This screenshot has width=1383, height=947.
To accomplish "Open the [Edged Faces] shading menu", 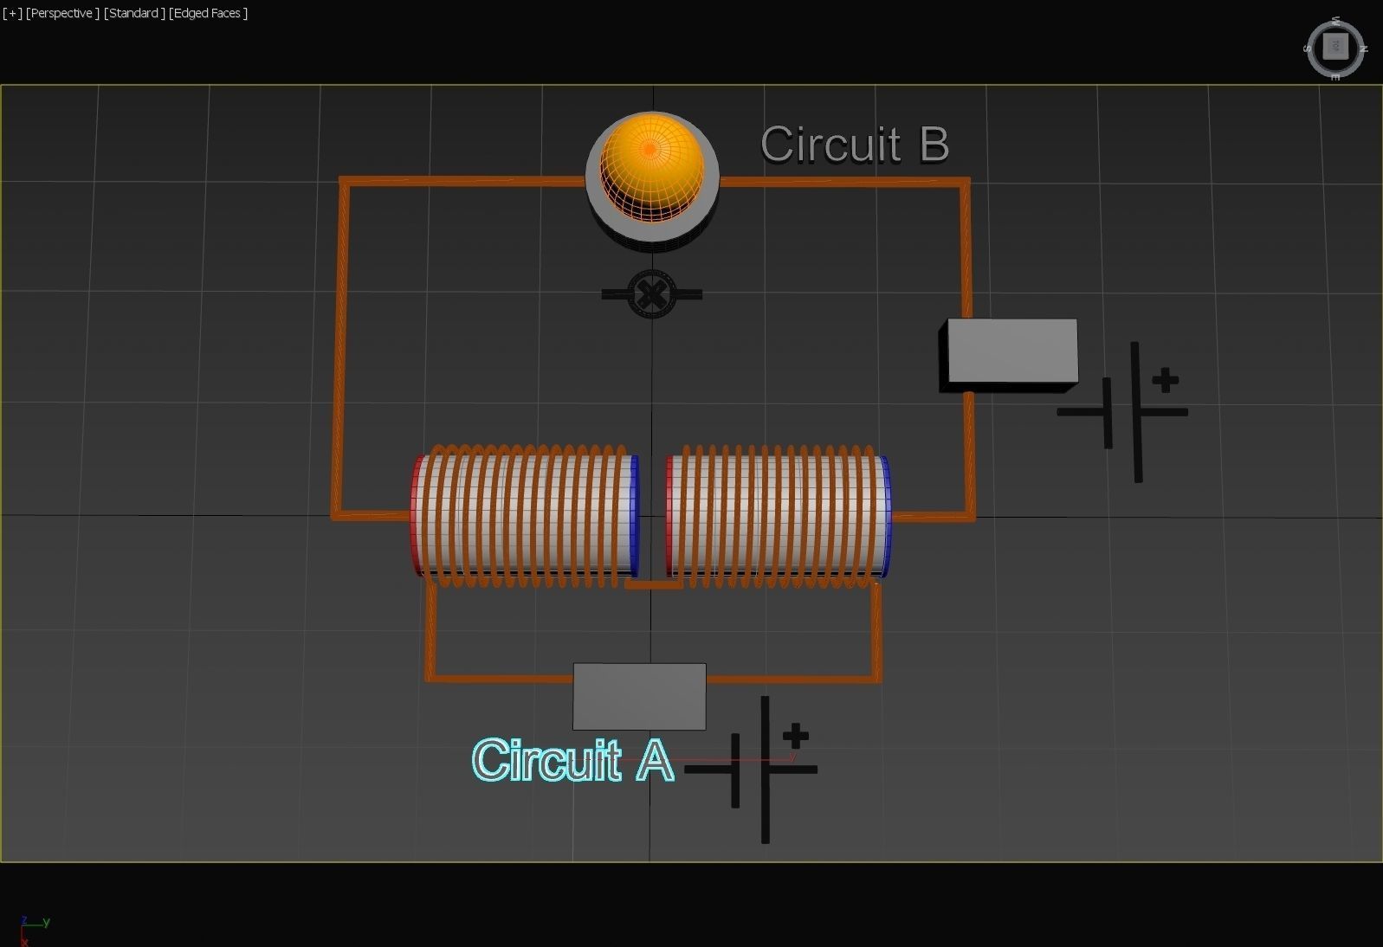I will [208, 13].
